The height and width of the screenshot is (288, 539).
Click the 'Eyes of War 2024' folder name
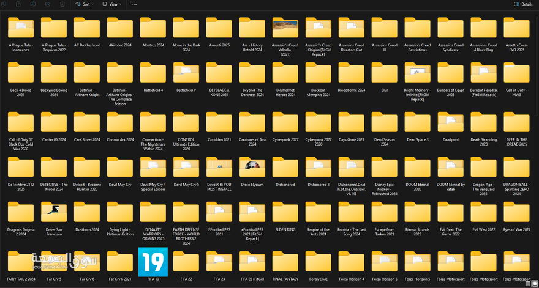click(517, 230)
